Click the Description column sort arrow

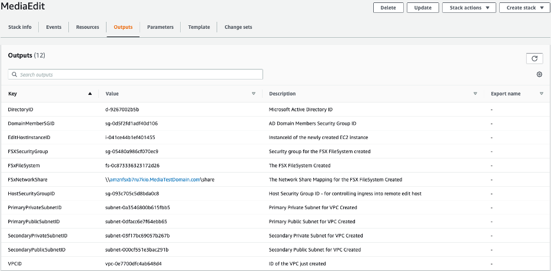(x=475, y=94)
